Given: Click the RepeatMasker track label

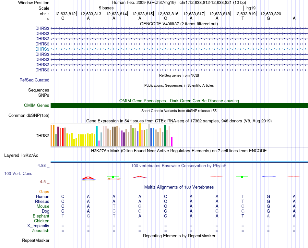Looking at the screenshot, I should (36, 240).
